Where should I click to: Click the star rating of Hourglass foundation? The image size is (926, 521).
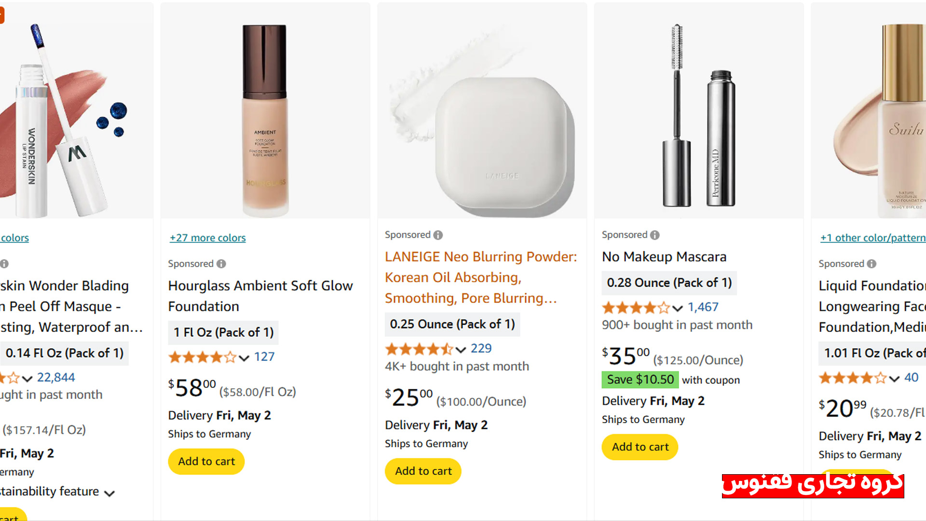(x=202, y=357)
